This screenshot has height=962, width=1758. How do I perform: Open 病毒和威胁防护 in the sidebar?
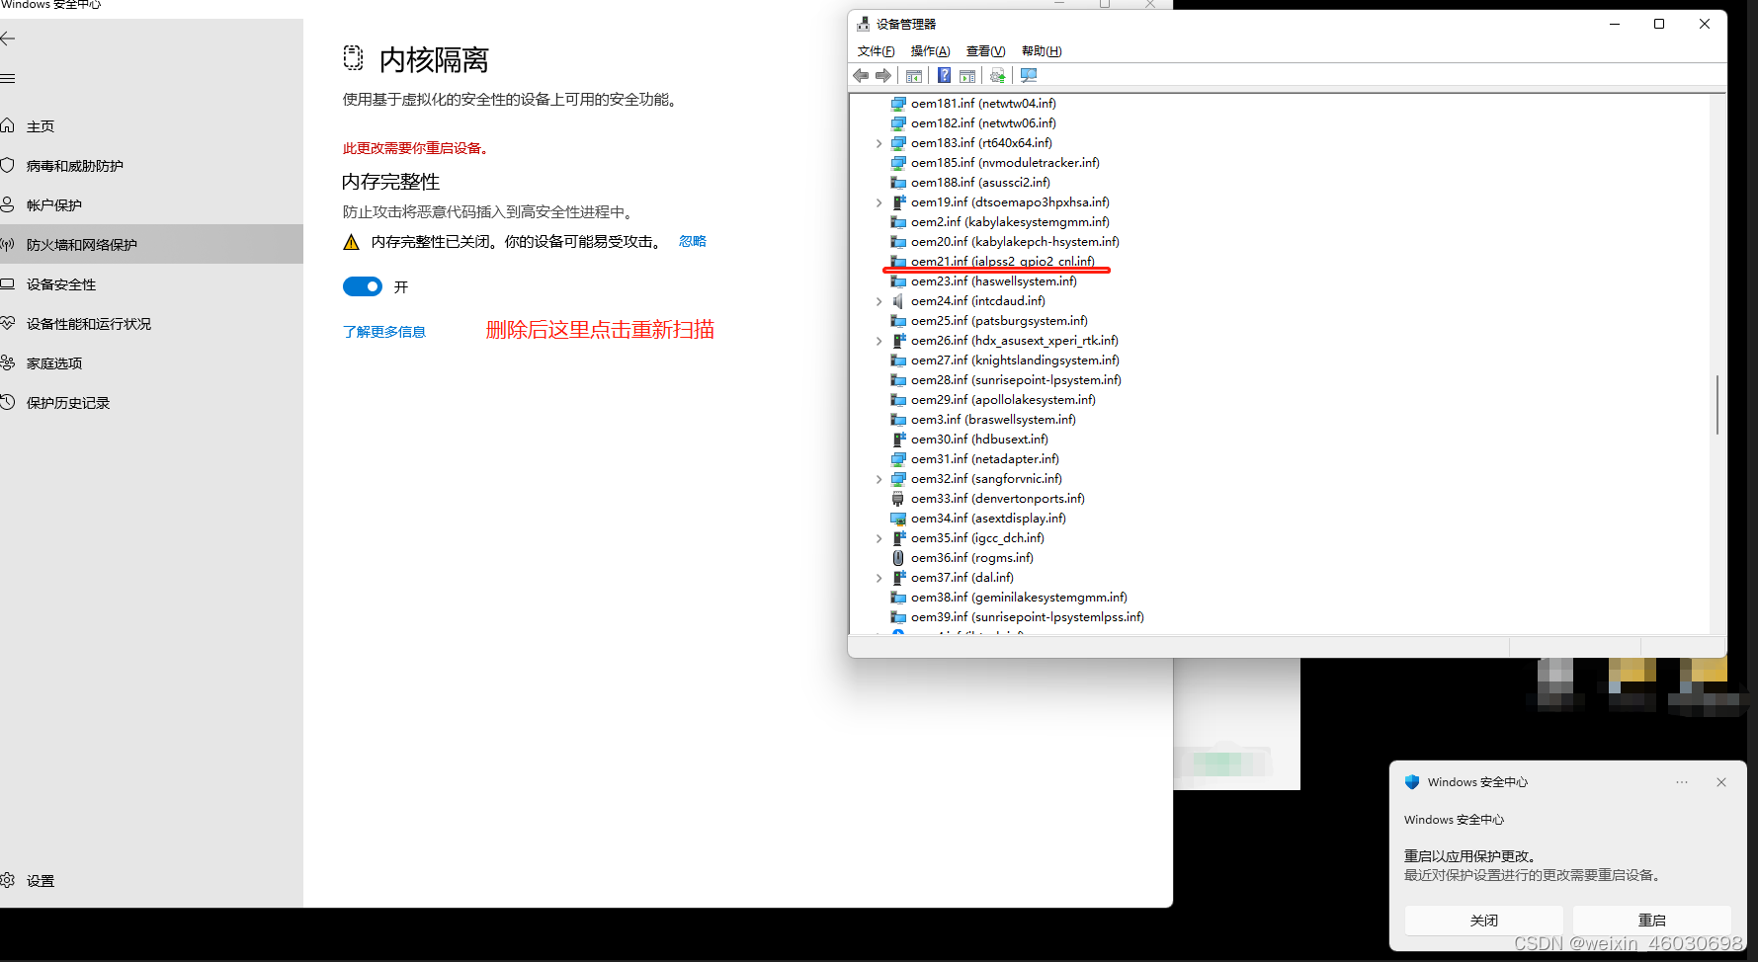tap(74, 166)
